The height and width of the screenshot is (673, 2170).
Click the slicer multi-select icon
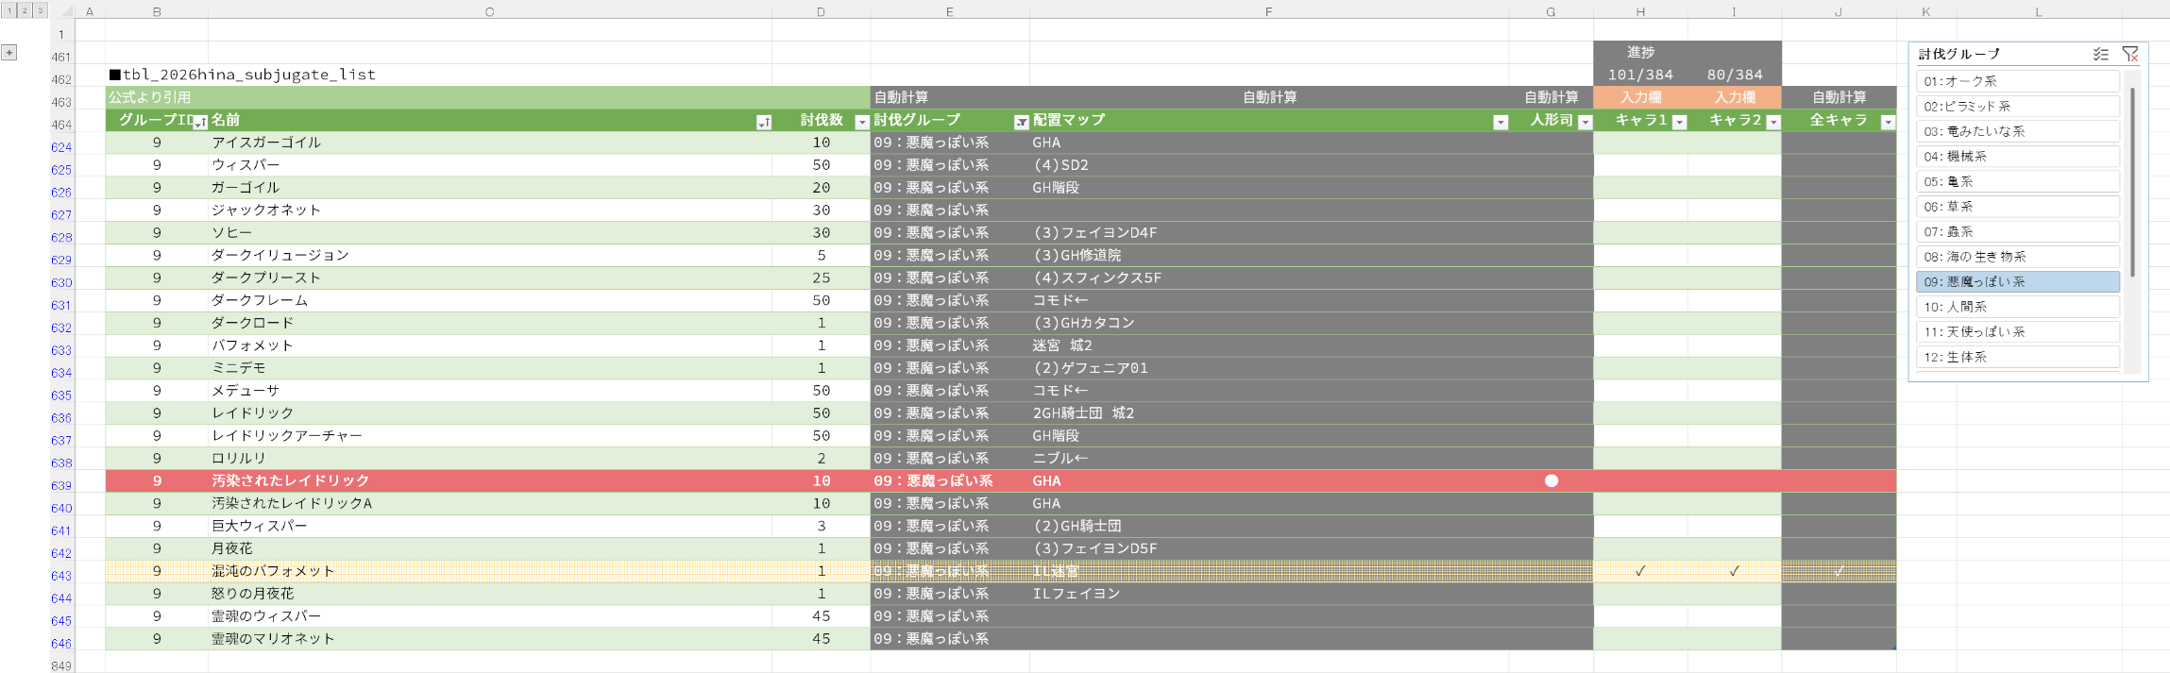[2100, 55]
